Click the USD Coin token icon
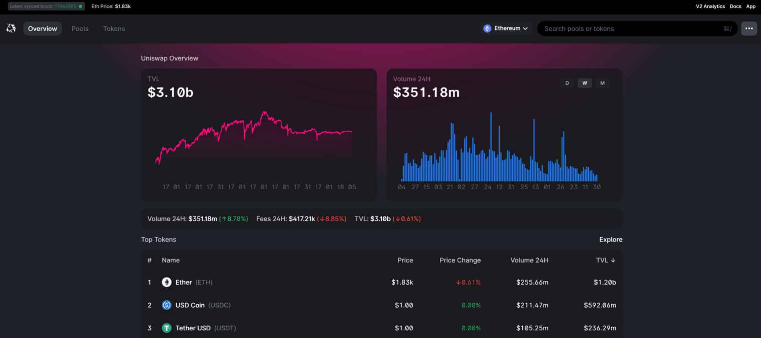 [166, 305]
